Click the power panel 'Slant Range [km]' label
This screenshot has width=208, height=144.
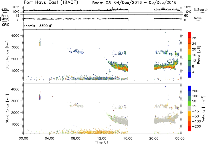click(x=7, y=55)
